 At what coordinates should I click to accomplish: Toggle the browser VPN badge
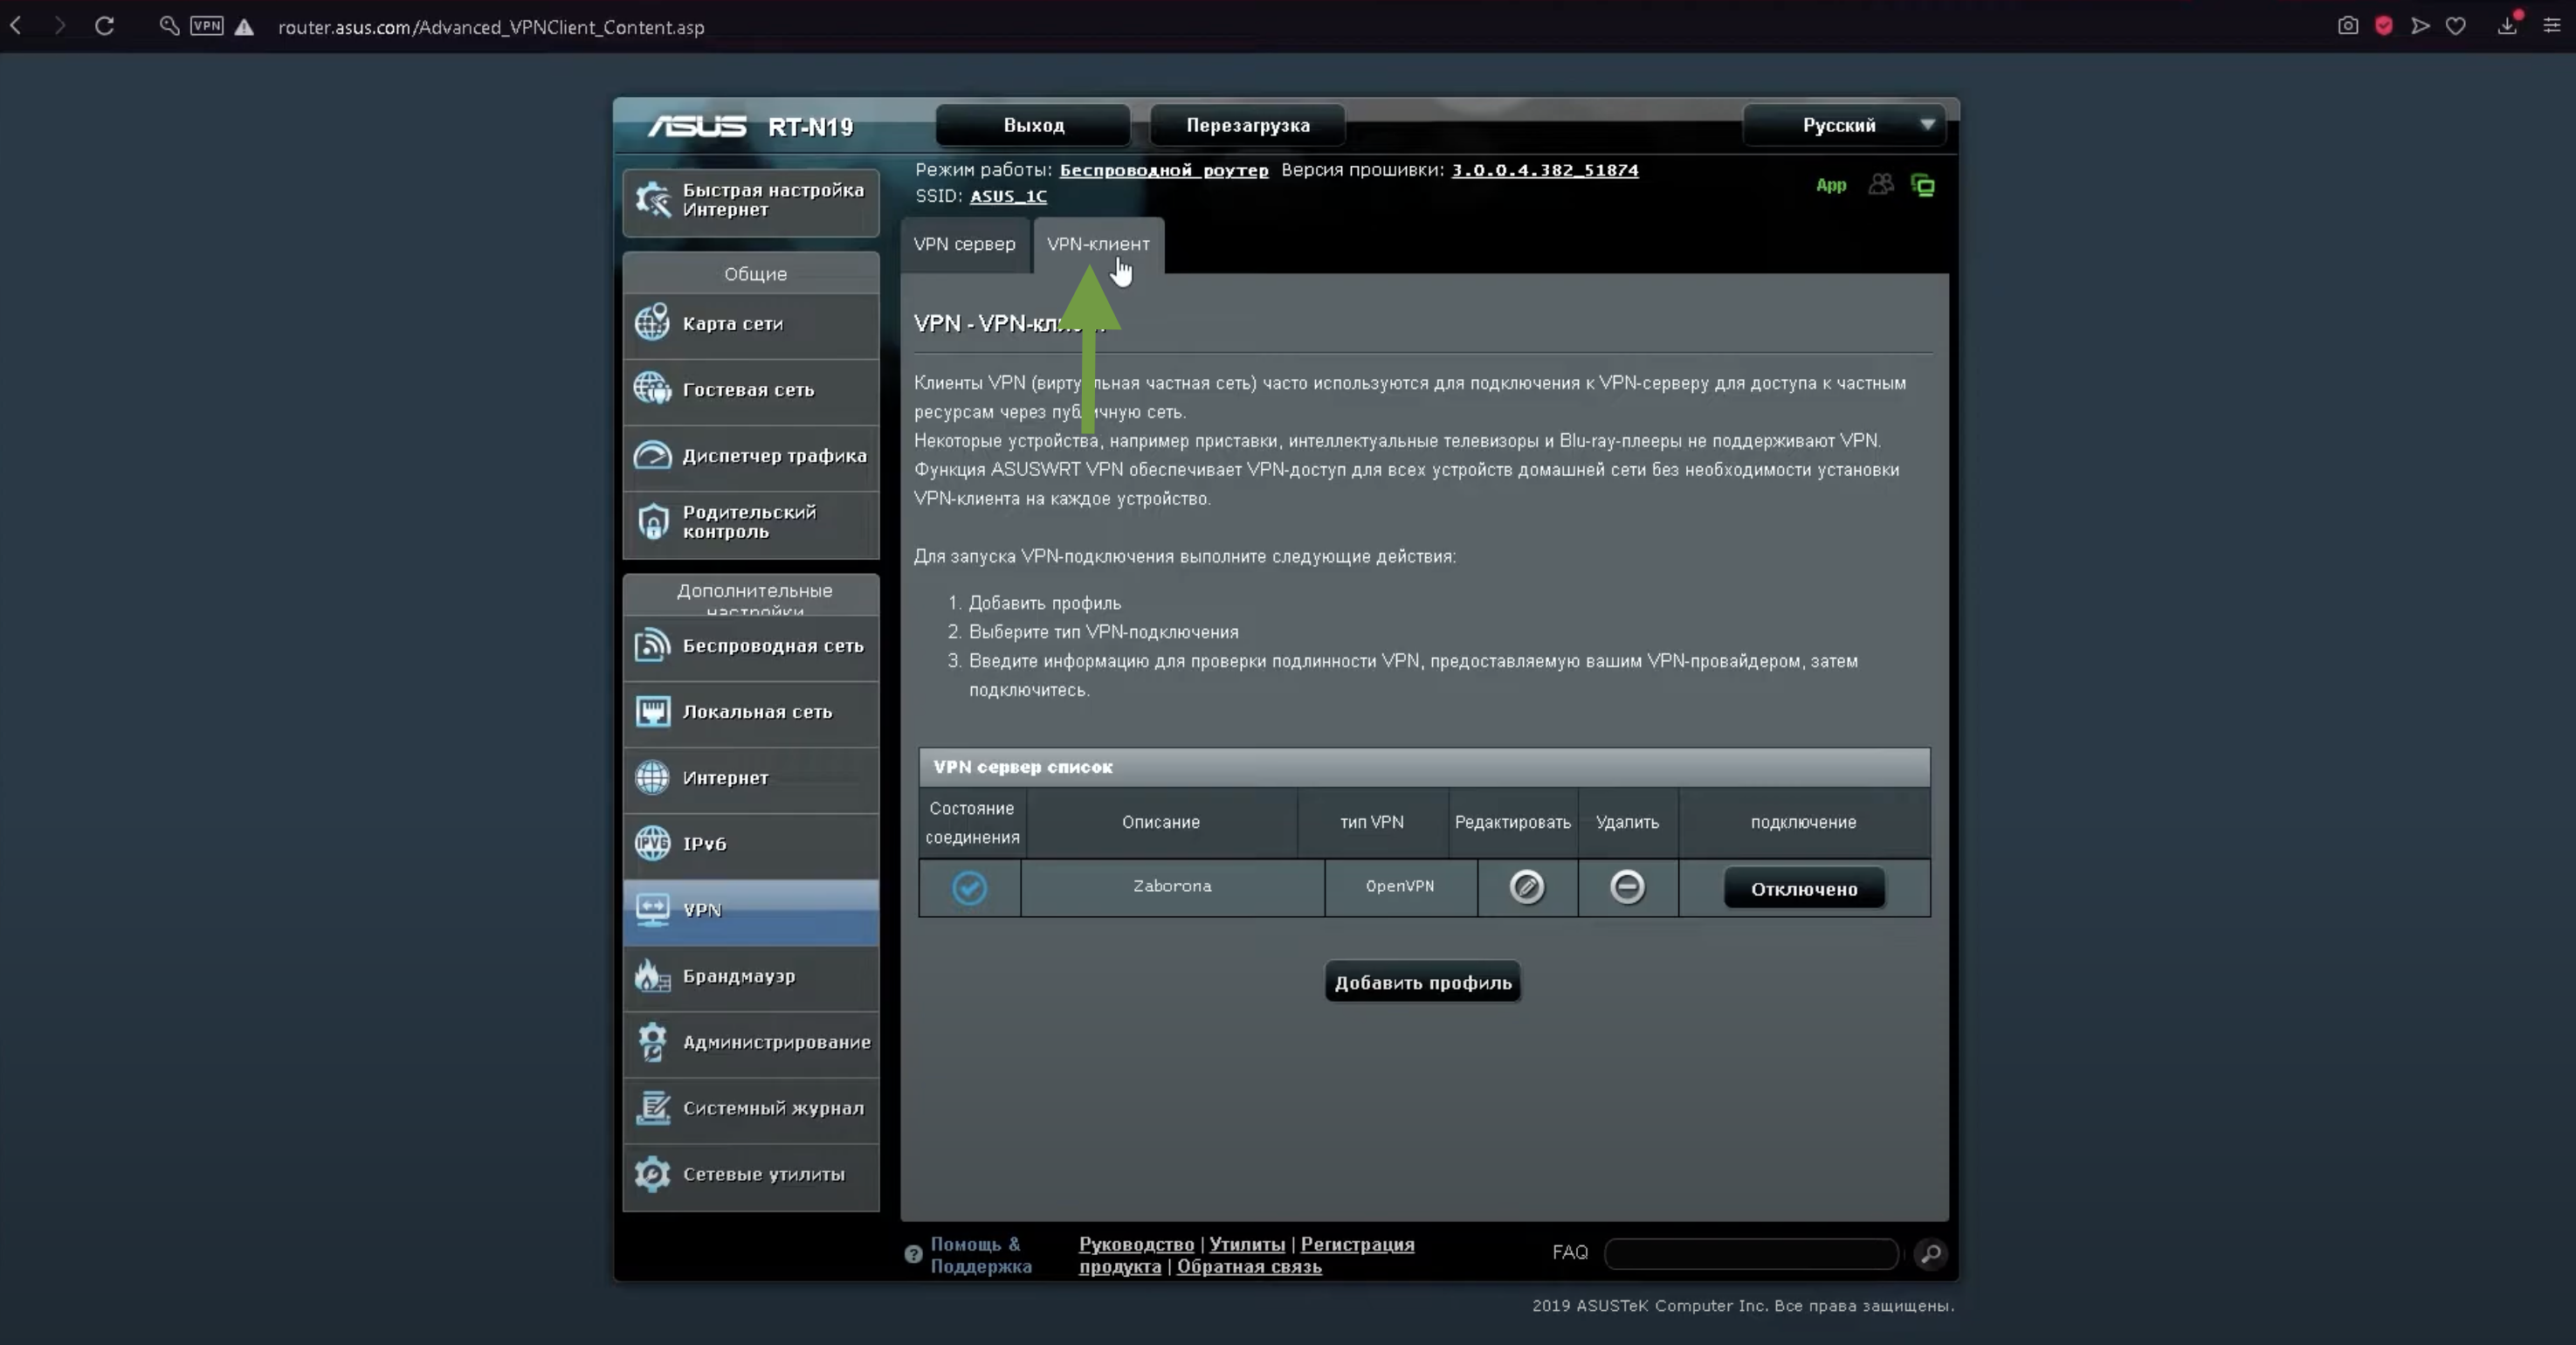click(207, 26)
